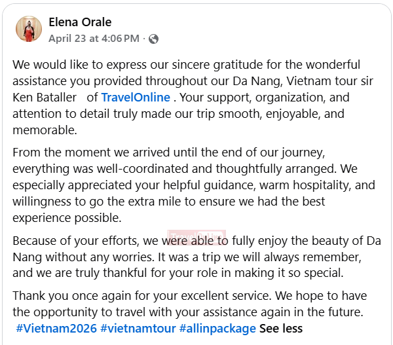Click the word 'memorable.' ending first paragraph
Image resolution: width=393 pixels, height=345 pixels.
click(x=45, y=130)
